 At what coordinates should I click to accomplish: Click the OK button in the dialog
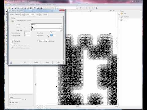[25, 62]
